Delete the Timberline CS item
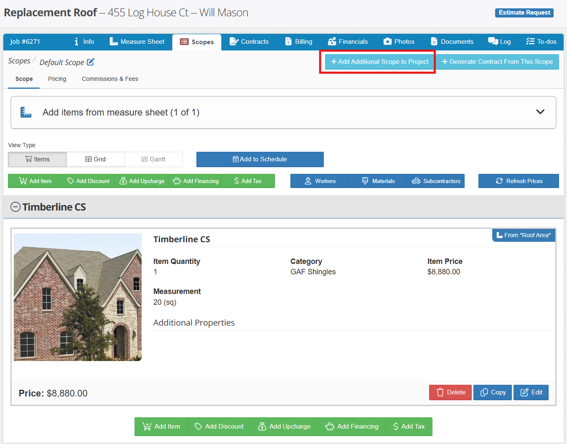The width and height of the screenshot is (567, 444). [450, 392]
